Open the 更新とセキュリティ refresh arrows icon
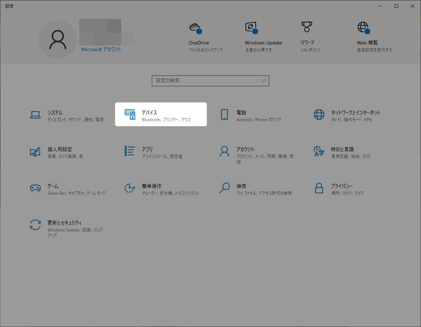The width and height of the screenshot is (421, 327). [x=35, y=225]
